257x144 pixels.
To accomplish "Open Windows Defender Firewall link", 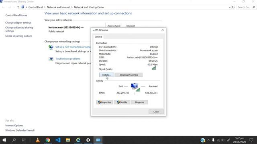I will 20,130.
